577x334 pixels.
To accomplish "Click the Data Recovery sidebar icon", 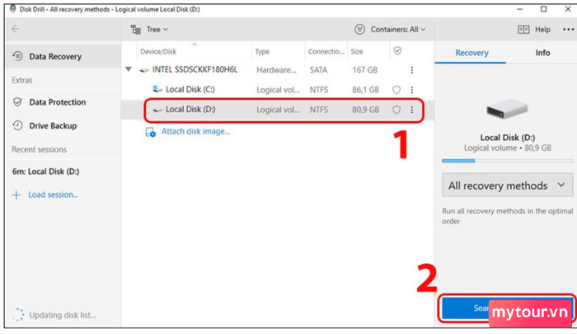I will click(x=17, y=56).
